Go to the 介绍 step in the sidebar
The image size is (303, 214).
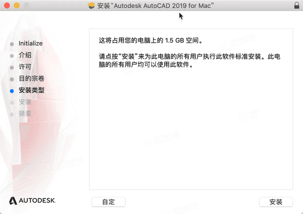click(x=25, y=55)
